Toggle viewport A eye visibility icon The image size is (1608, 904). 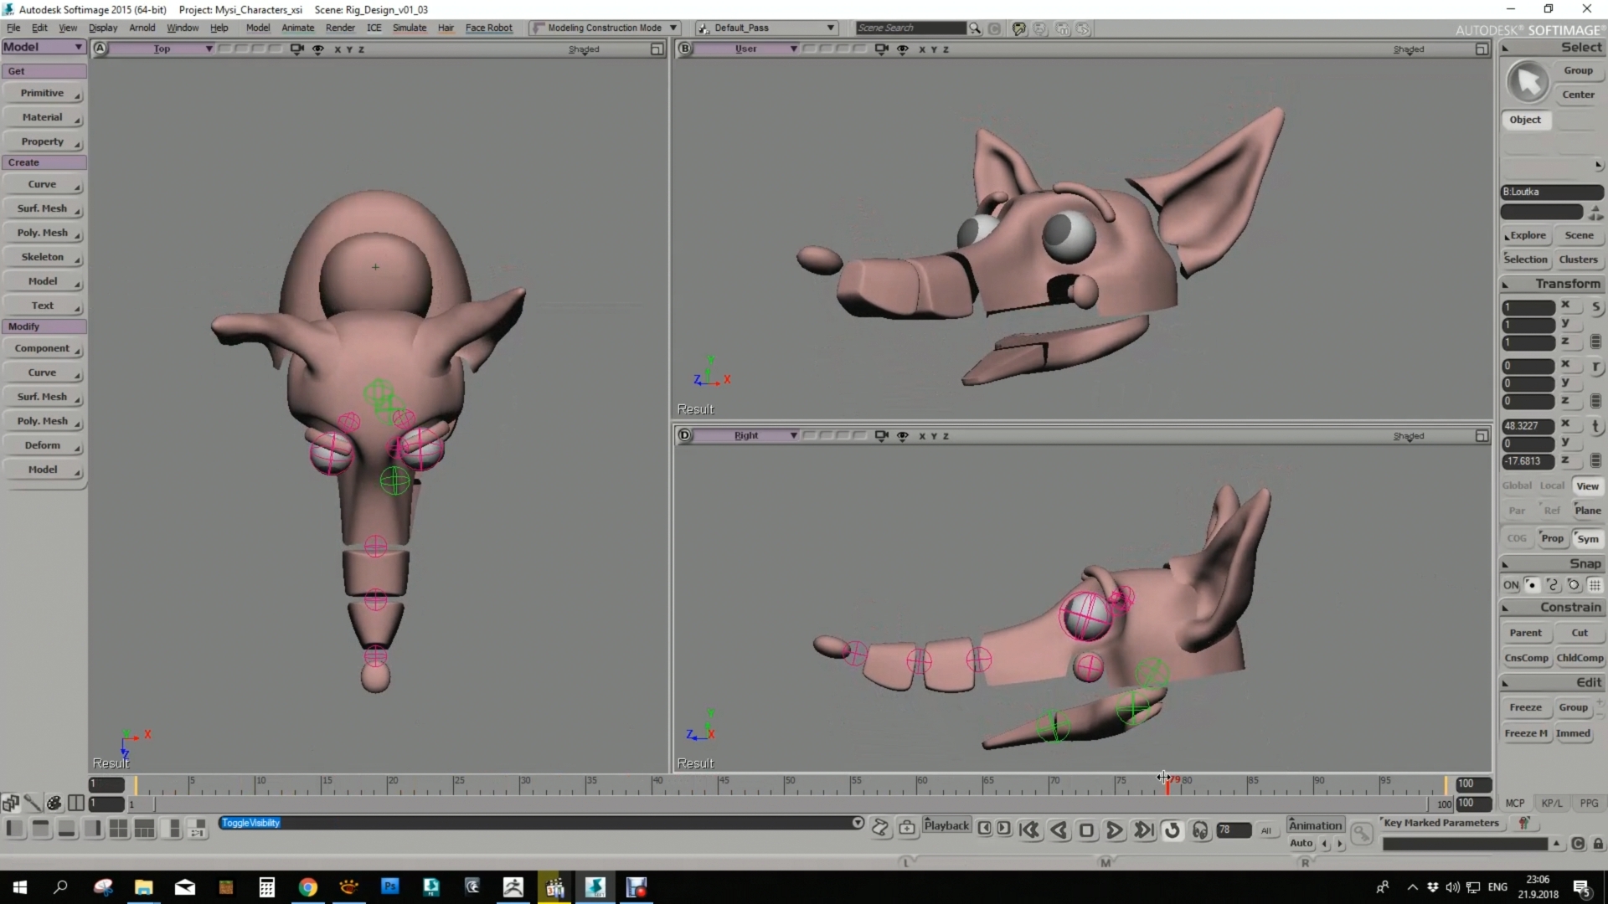(318, 49)
